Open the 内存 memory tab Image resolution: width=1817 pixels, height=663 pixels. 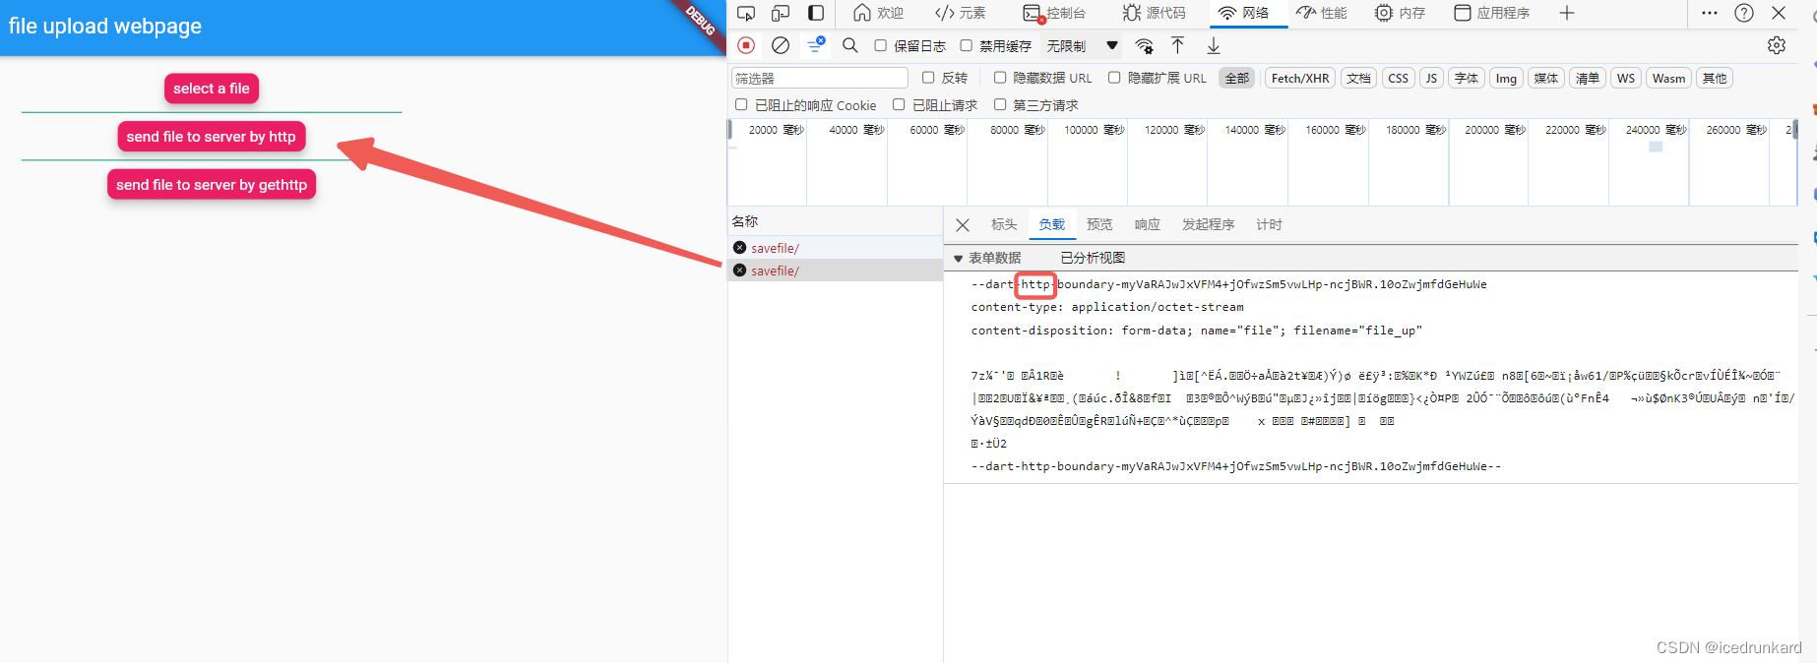click(1400, 13)
